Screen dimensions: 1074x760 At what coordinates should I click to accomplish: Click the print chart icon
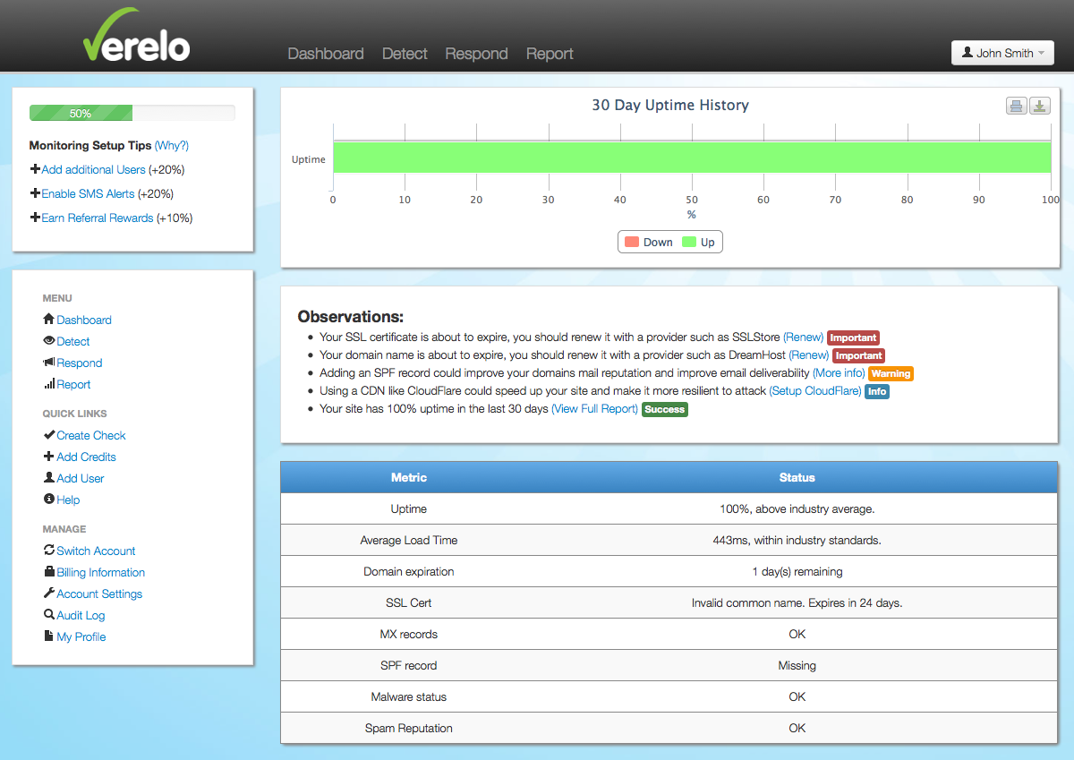[1016, 107]
